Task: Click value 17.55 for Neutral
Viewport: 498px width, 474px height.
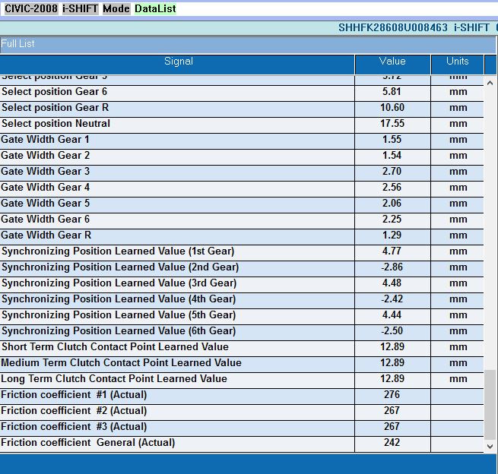Action: 392,123
